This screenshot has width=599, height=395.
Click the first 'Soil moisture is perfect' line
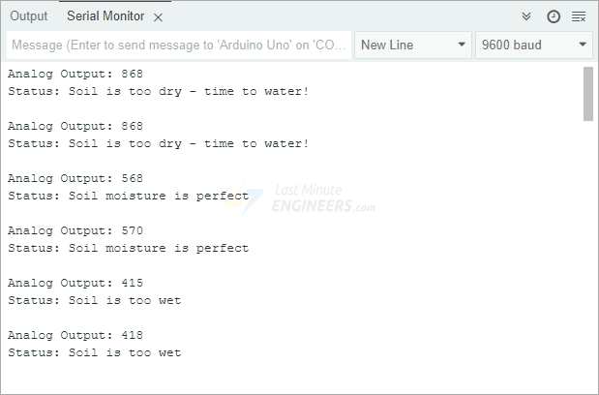(128, 196)
